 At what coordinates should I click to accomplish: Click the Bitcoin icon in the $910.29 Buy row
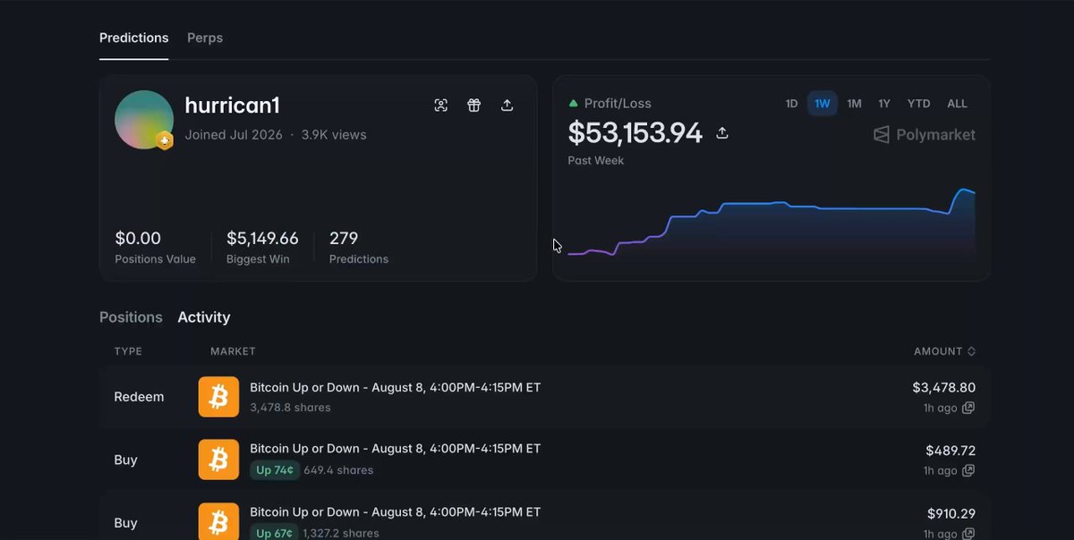(218, 522)
